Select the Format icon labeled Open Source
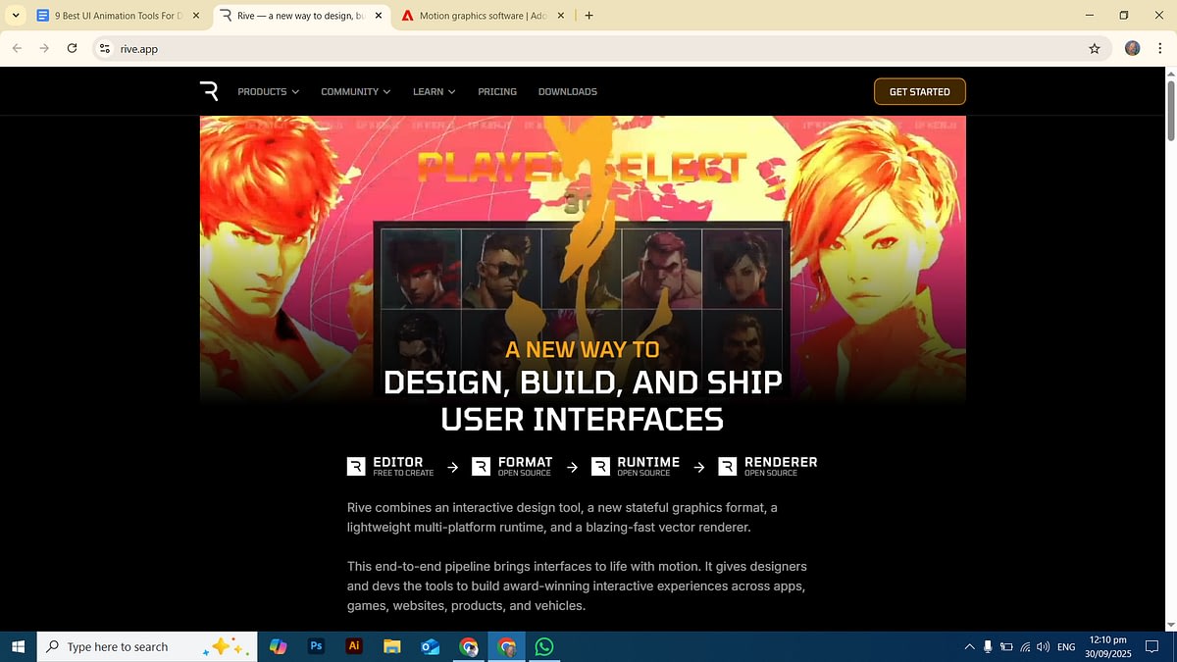The height and width of the screenshot is (662, 1177). (482, 467)
